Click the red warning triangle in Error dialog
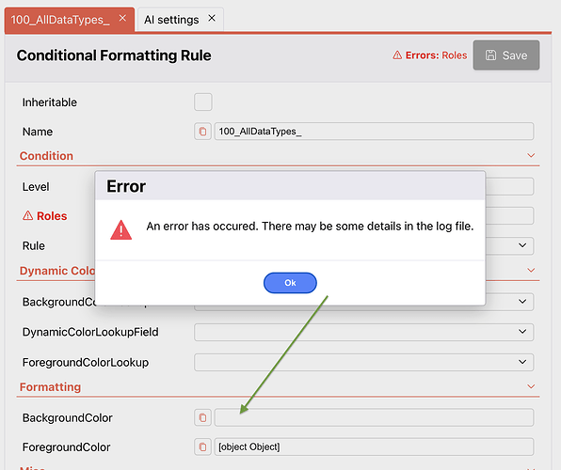 (x=120, y=229)
